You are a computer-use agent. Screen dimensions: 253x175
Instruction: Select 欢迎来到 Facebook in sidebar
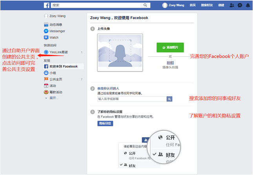[x=64, y=66]
